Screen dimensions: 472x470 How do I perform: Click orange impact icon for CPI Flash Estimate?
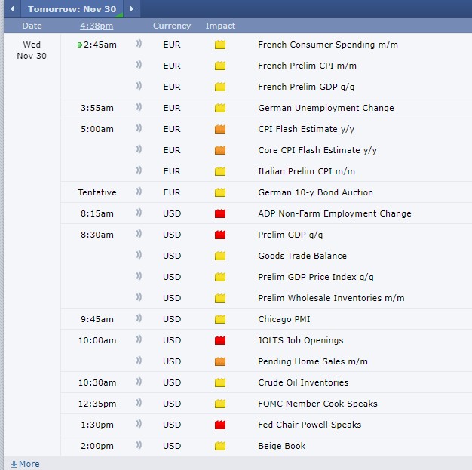point(220,129)
